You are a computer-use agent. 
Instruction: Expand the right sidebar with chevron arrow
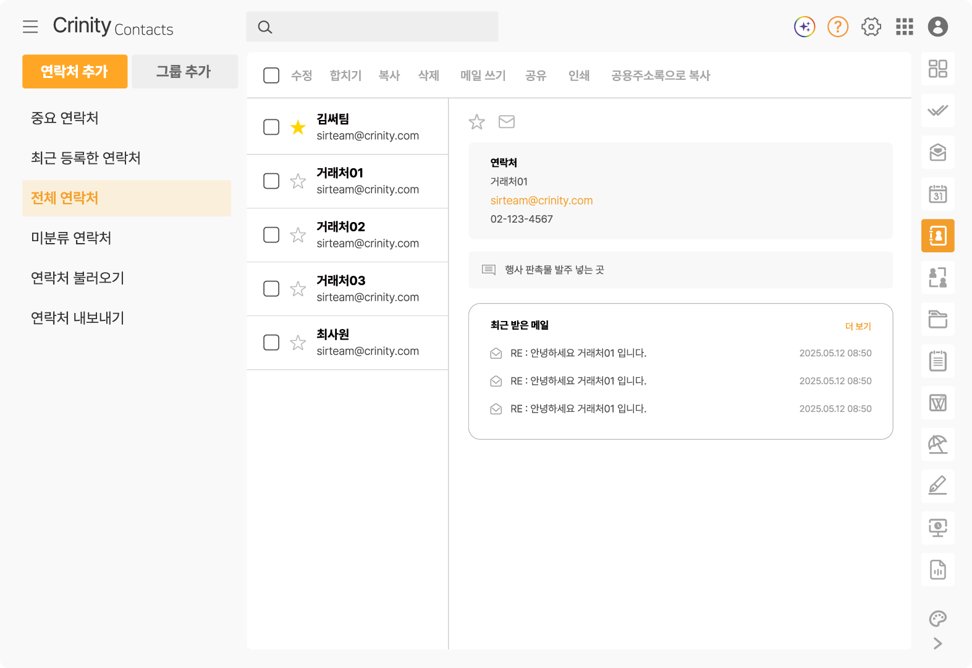938,643
